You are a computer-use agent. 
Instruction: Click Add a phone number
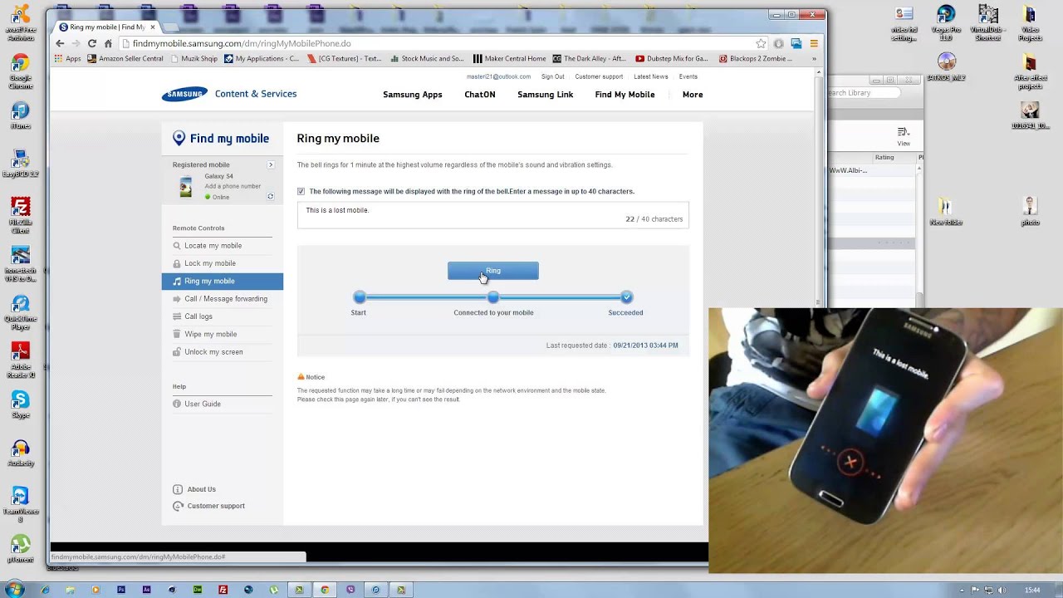pyautogui.click(x=233, y=187)
